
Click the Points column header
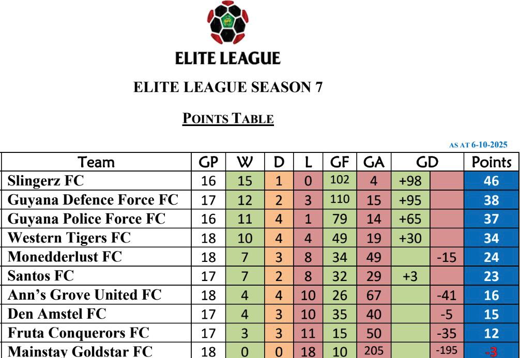pos(491,163)
